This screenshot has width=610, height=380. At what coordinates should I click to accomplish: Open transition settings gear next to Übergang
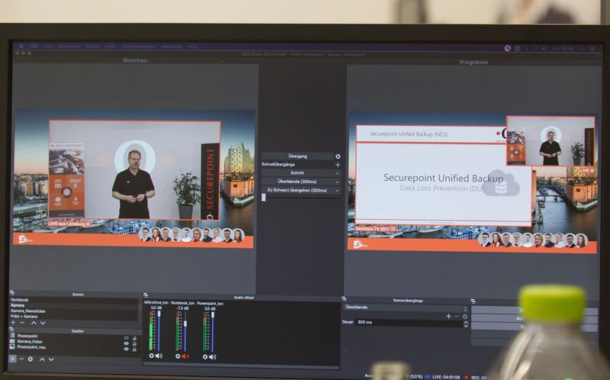coord(338,156)
